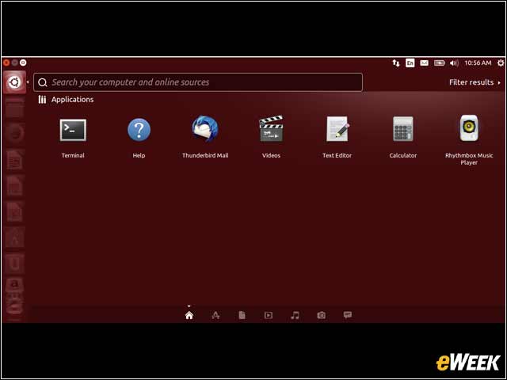
Task: Open the messaging envelope indicator
Action: [x=425, y=63]
